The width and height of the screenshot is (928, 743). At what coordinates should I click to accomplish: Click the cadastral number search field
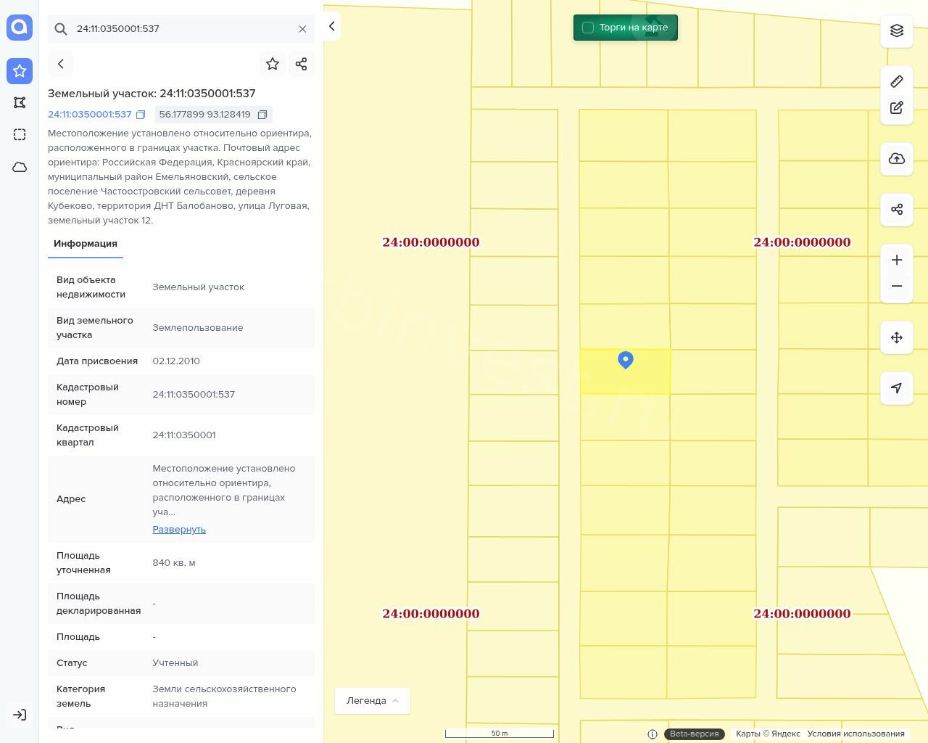coord(181,29)
